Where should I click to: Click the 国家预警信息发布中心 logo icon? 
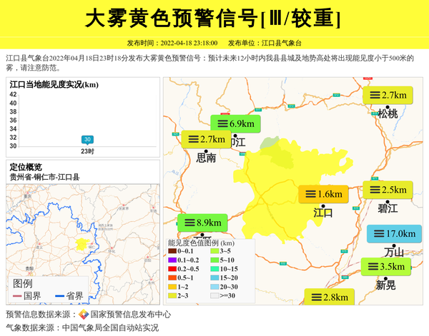pyautogui.click(x=84, y=315)
